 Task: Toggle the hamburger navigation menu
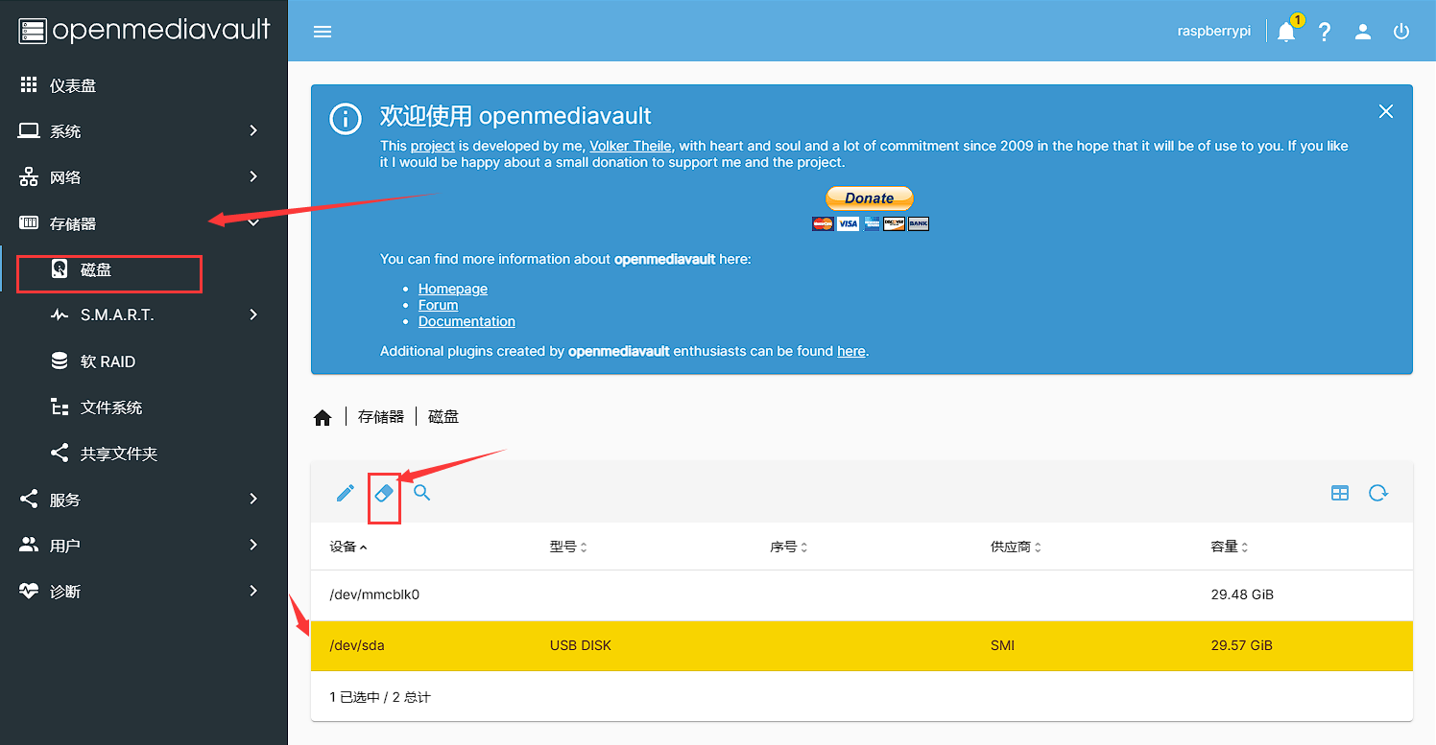323,32
